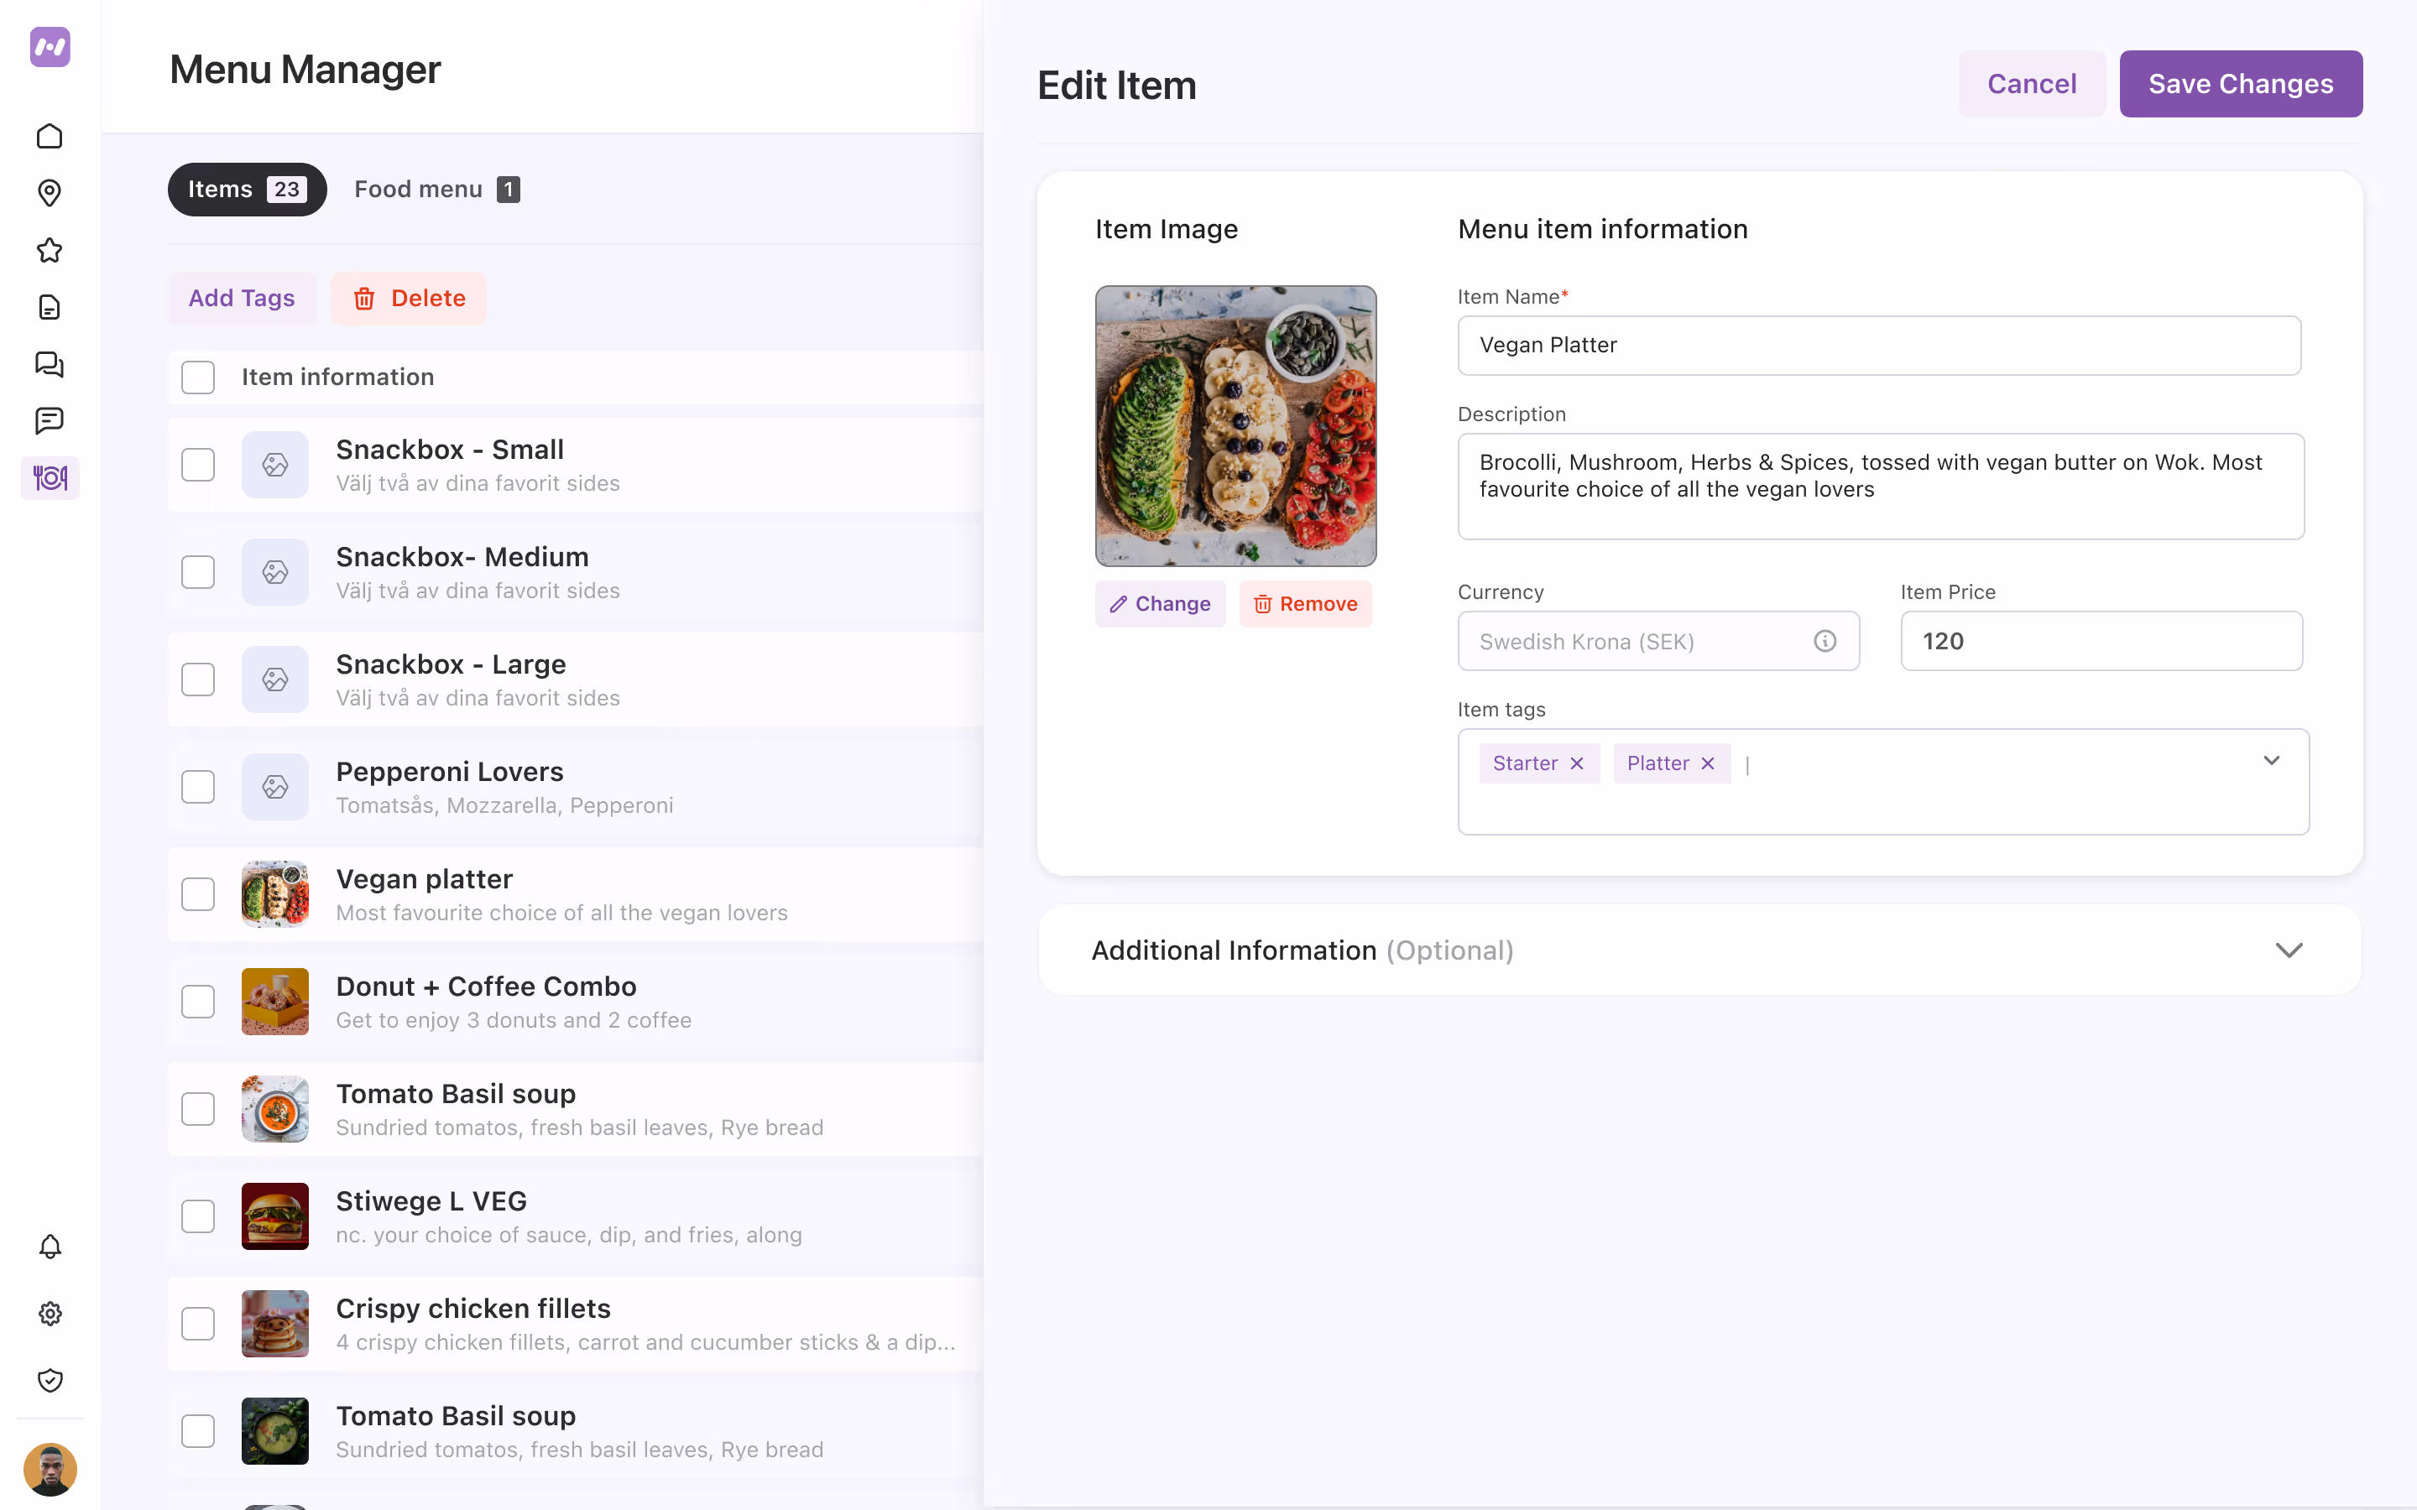2417x1510 pixels.
Task: Open the Stiwege L VEG item title
Action: pyautogui.click(x=431, y=1201)
